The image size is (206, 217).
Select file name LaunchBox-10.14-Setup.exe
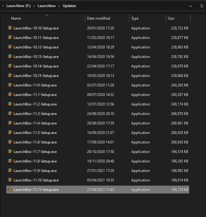[x=36, y=66]
